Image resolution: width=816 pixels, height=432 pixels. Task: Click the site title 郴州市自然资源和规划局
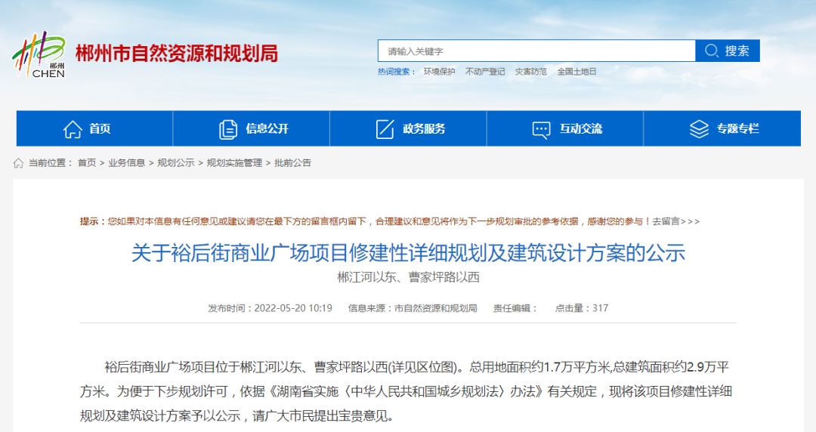[177, 54]
